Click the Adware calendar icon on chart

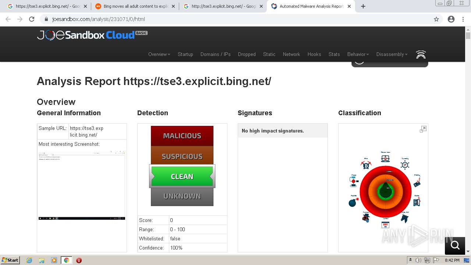(385, 224)
